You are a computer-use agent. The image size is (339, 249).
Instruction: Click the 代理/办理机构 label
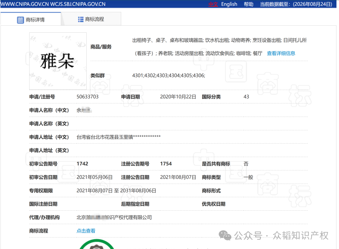[44, 217]
